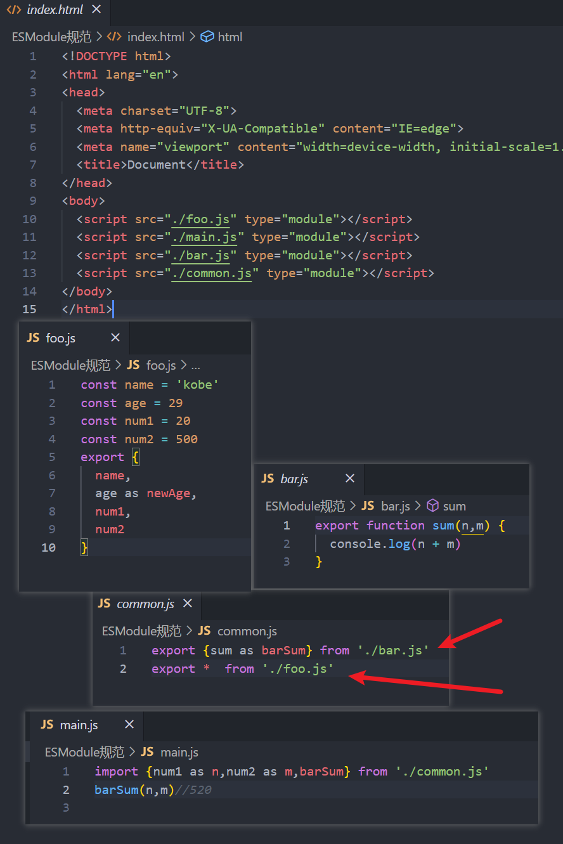Click the JS icon on bar.js tab

268,479
